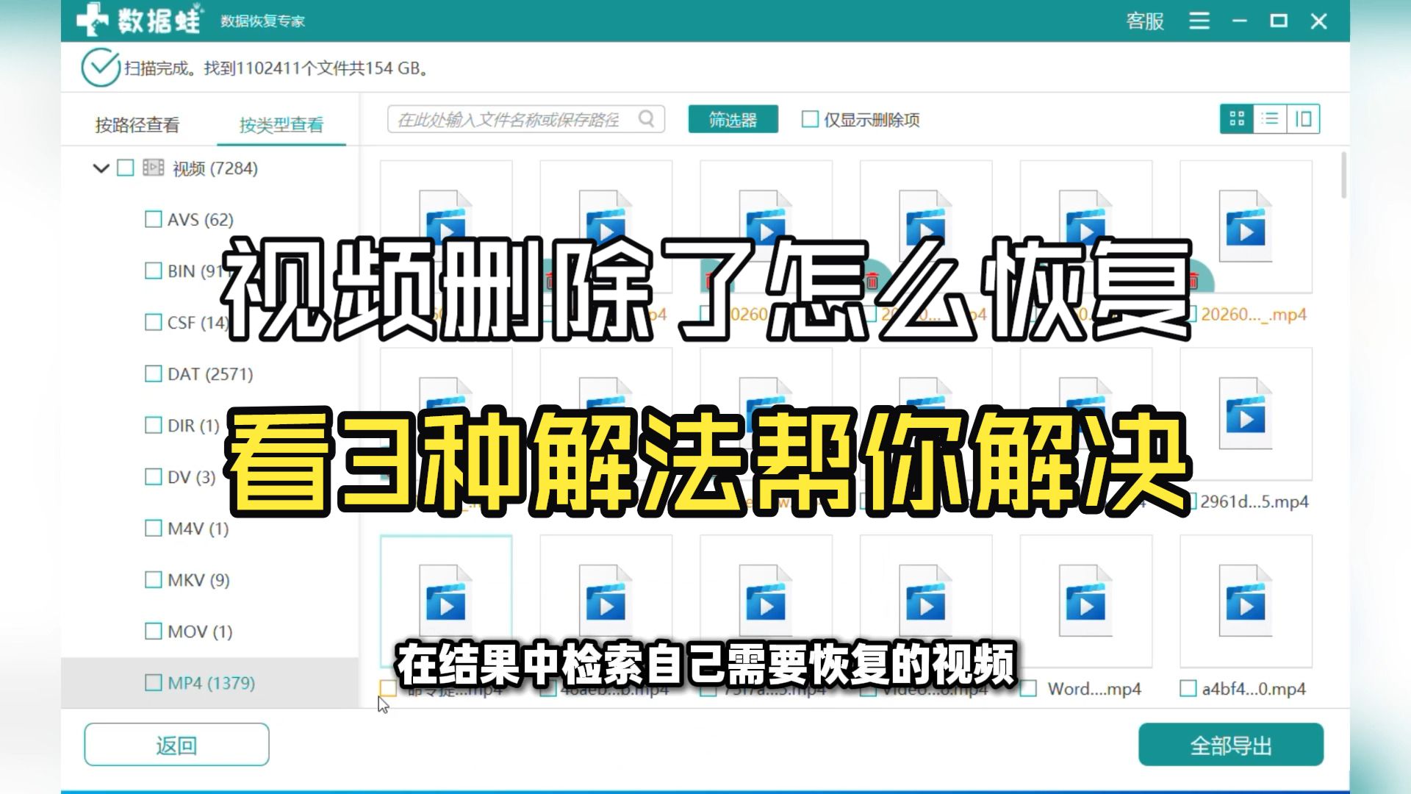Viewport: 1411px width, 794px height.
Task: Switch to preview pane view
Action: (1303, 119)
